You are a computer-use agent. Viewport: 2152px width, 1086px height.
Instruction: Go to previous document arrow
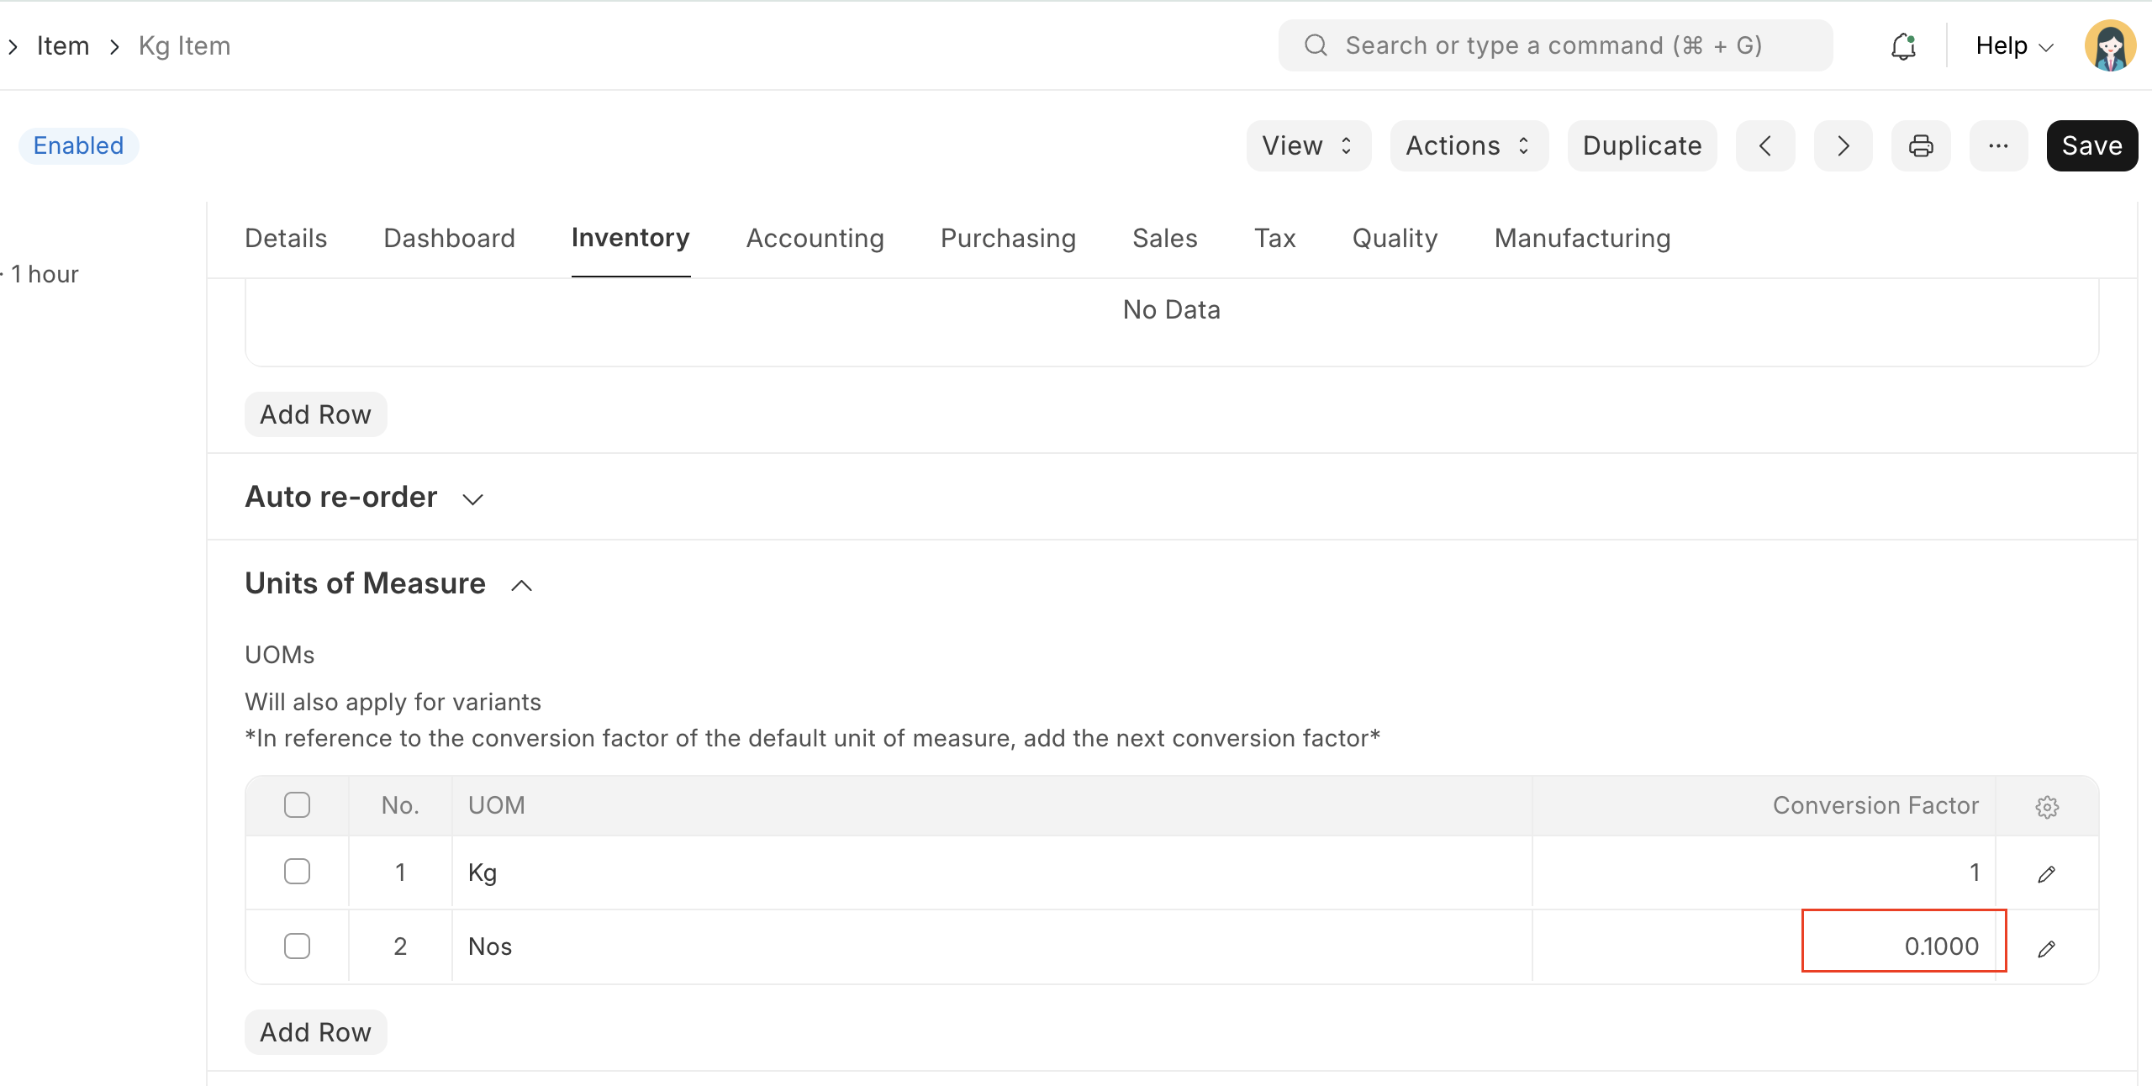[x=1765, y=145]
